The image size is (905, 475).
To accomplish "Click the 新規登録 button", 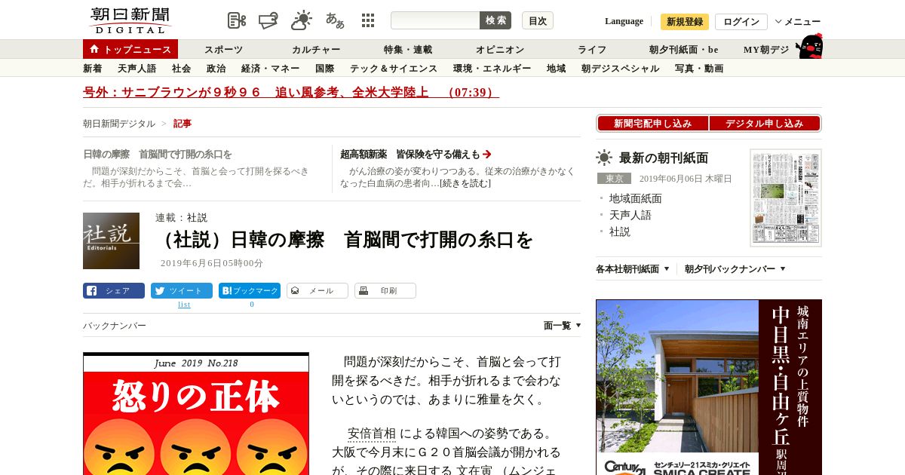I will [x=685, y=22].
